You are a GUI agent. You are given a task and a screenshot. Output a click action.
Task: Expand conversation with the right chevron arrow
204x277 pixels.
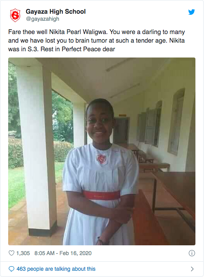click(192, 269)
